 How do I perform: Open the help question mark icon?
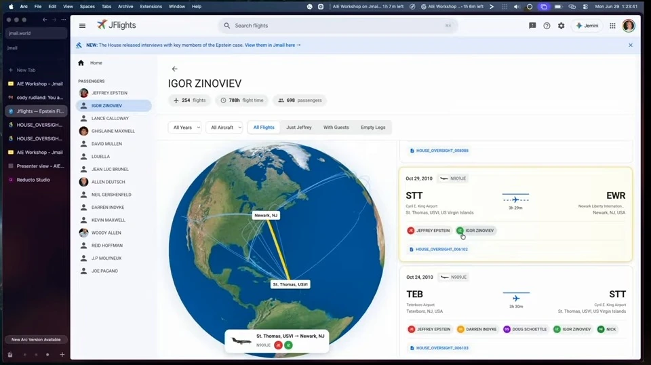click(x=547, y=26)
